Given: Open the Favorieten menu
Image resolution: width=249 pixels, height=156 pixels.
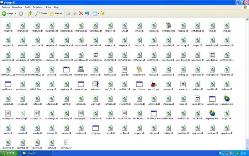Looking at the screenshot, I should 38,7.
